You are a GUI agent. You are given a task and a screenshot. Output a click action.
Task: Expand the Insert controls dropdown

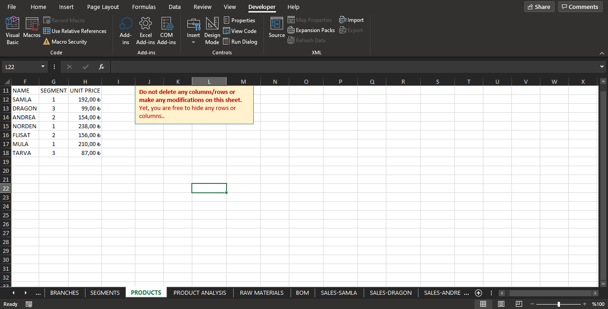coord(193,42)
